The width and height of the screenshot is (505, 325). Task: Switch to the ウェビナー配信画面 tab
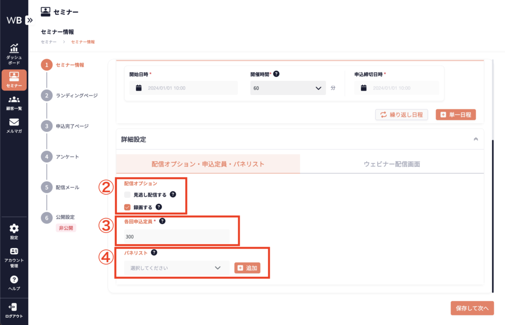point(392,164)
